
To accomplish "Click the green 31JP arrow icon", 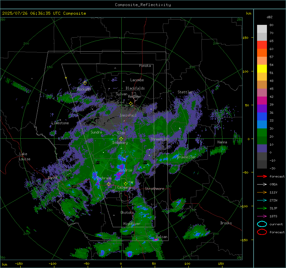I will click(262, 208).
